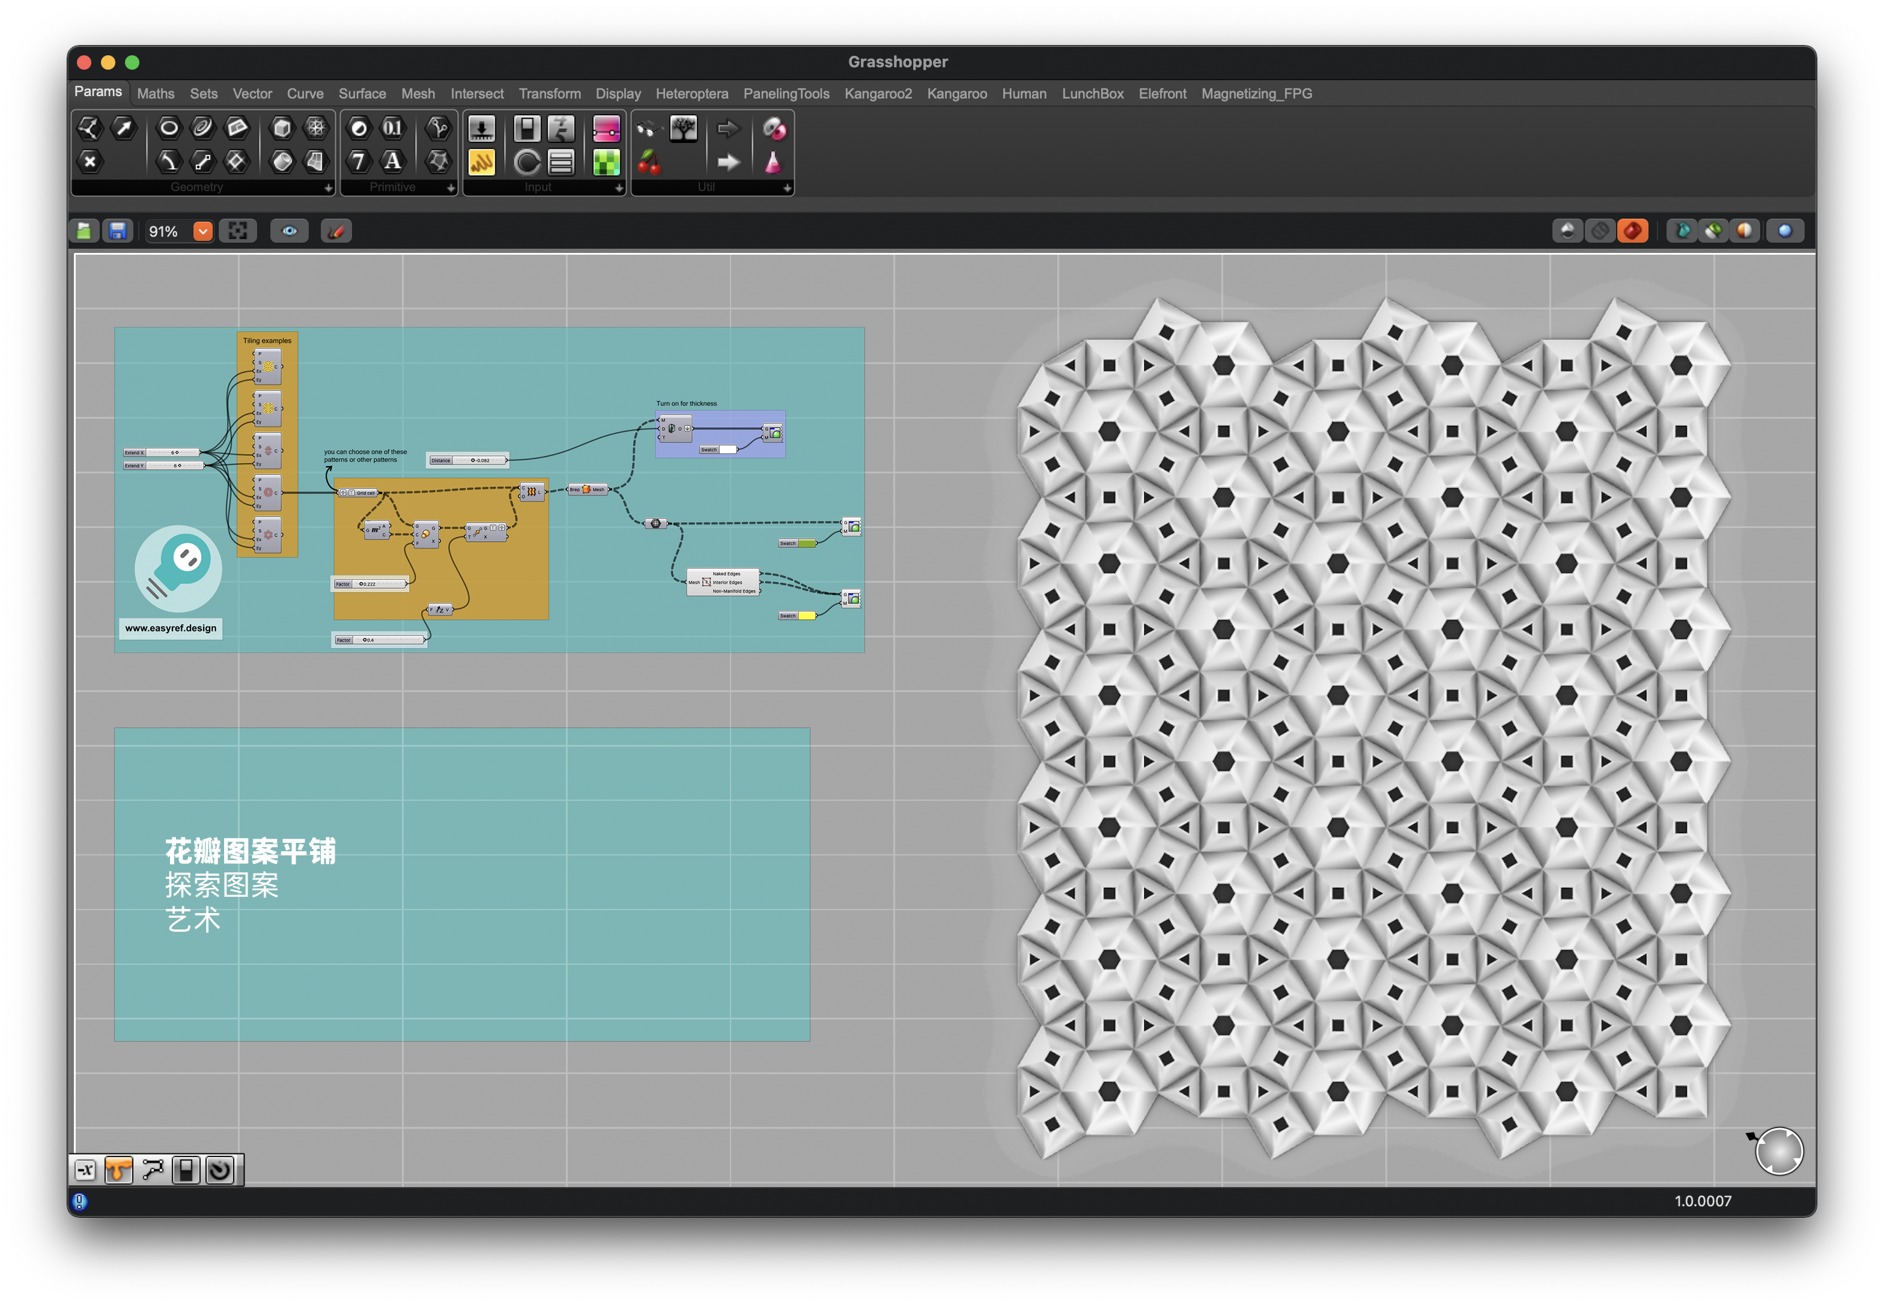
Task: Open the sketch pencil tool
Action: point(336,231)
